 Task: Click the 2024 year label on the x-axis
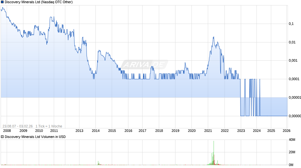click(x=257, y=131)
